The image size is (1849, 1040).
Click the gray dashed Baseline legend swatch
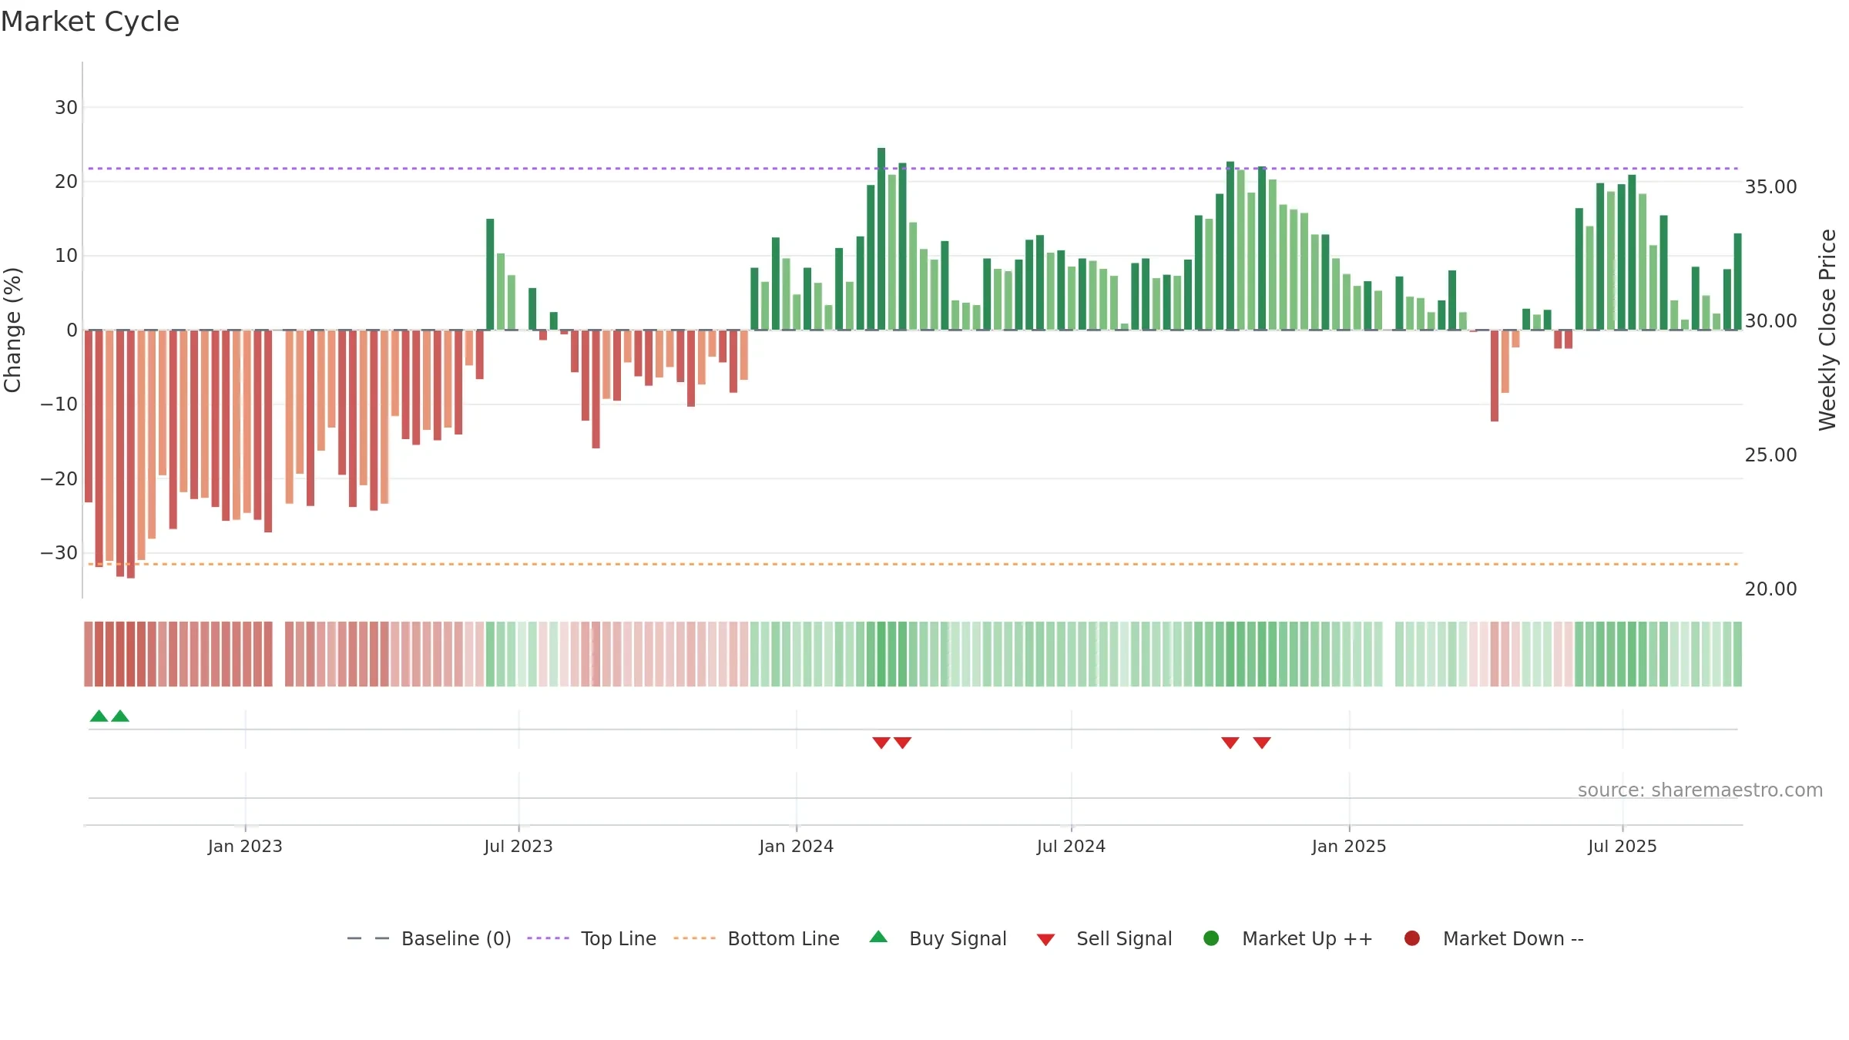click(x=368, y=938)
